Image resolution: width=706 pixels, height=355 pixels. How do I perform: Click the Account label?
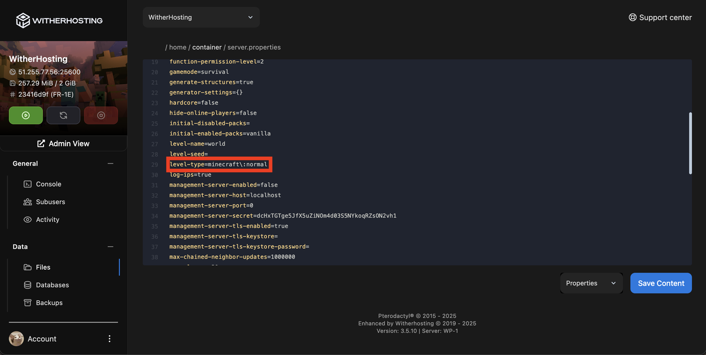(x=42, y=339)
